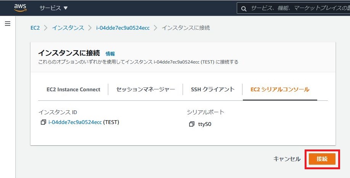Open i-04dde7ec9a0524ecc breadcrumb link
Viewport: 350px width, 178px height.
123,28
